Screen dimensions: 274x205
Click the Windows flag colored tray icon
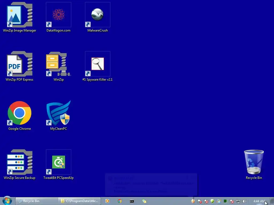[x=219, y=201]
